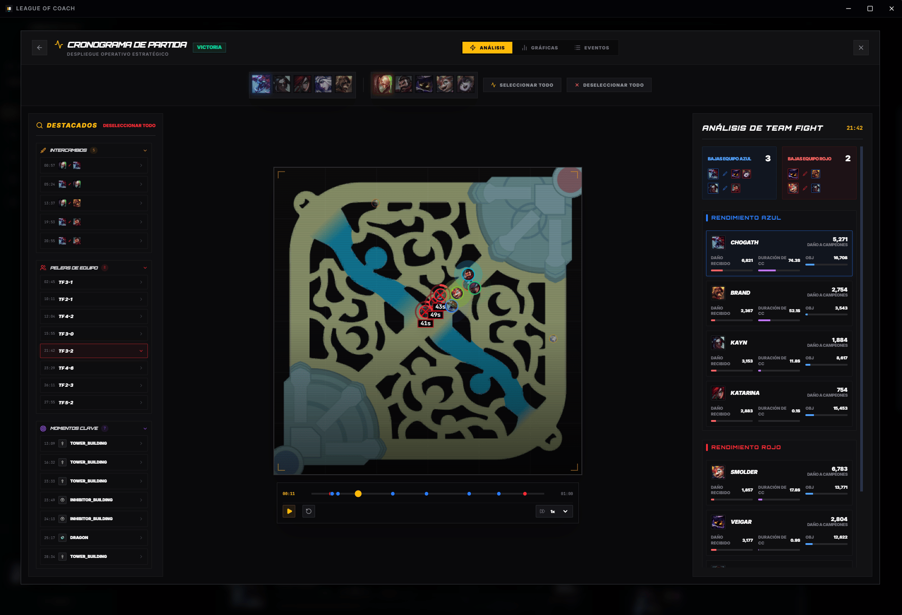
Task: Jump to the red marker on the replay timeline
Action: [525, 494]
